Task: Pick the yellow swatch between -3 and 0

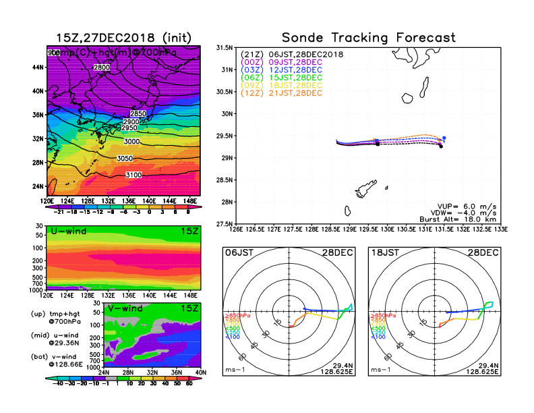Action: (142, 207)
